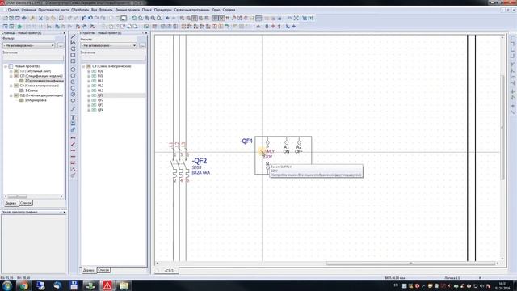Click the -QF2 breaker label on the schematic
Image resolution: width=517 pixels, height=291 pixels.
click(x=200, y=161)
